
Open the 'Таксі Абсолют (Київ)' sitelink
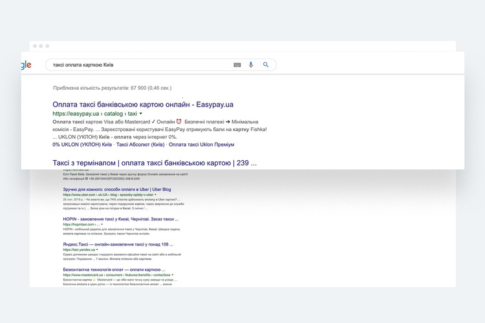(x=140, y=145)
